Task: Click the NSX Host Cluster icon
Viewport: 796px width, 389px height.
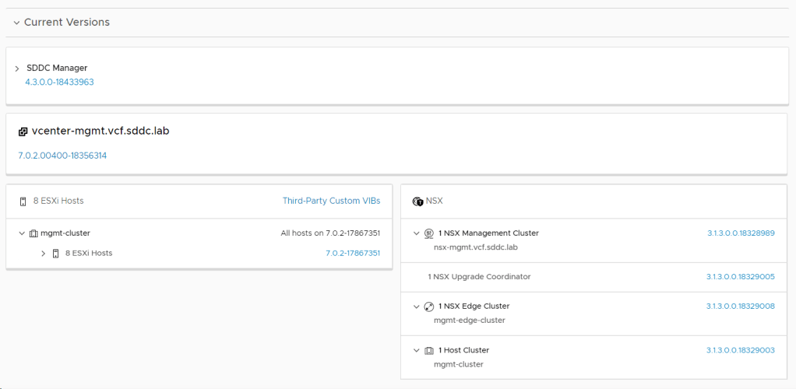Action: [428, 350]
